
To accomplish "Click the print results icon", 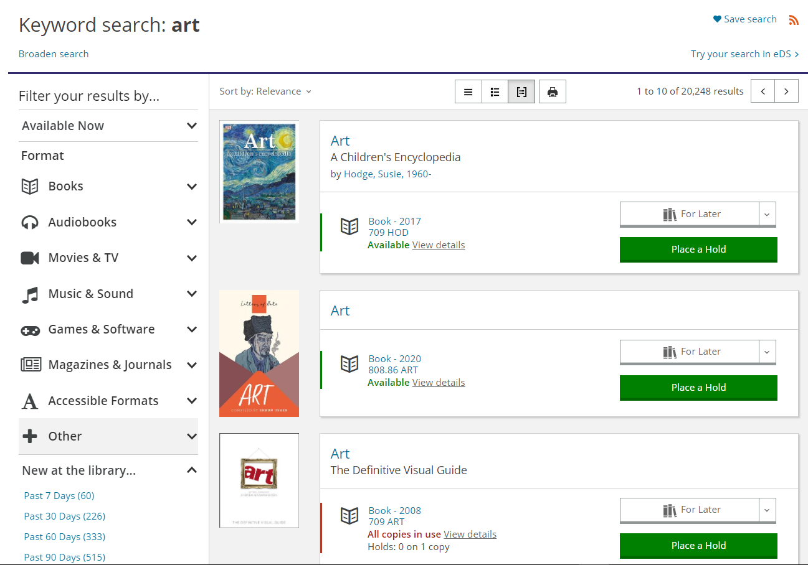I will tap(552, 92).
